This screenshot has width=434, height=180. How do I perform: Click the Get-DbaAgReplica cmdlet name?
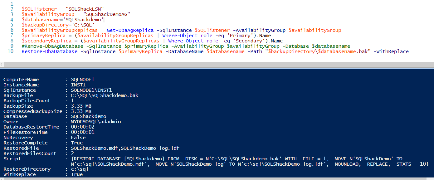[x=130, y=30]
